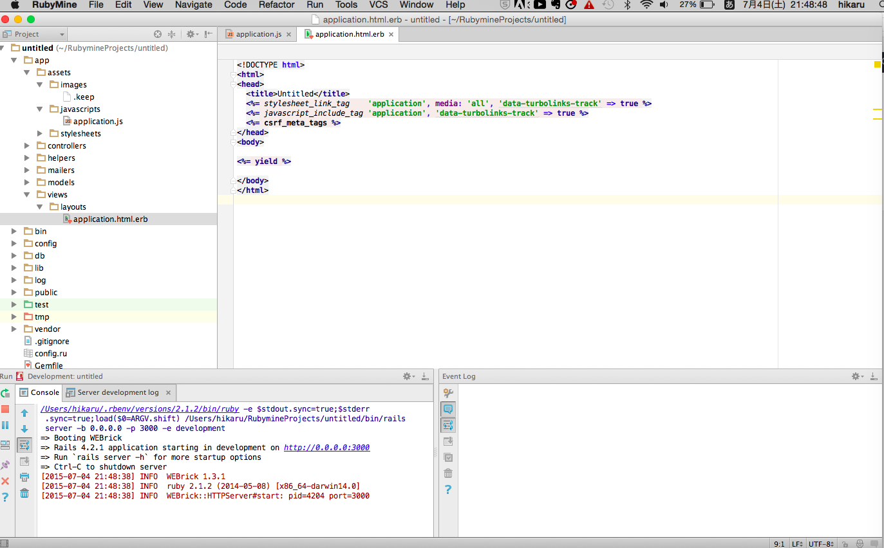This screenshot has width=884, height=548.
Task: Close the application.html.erb editor tab
Action: point(391,34)
